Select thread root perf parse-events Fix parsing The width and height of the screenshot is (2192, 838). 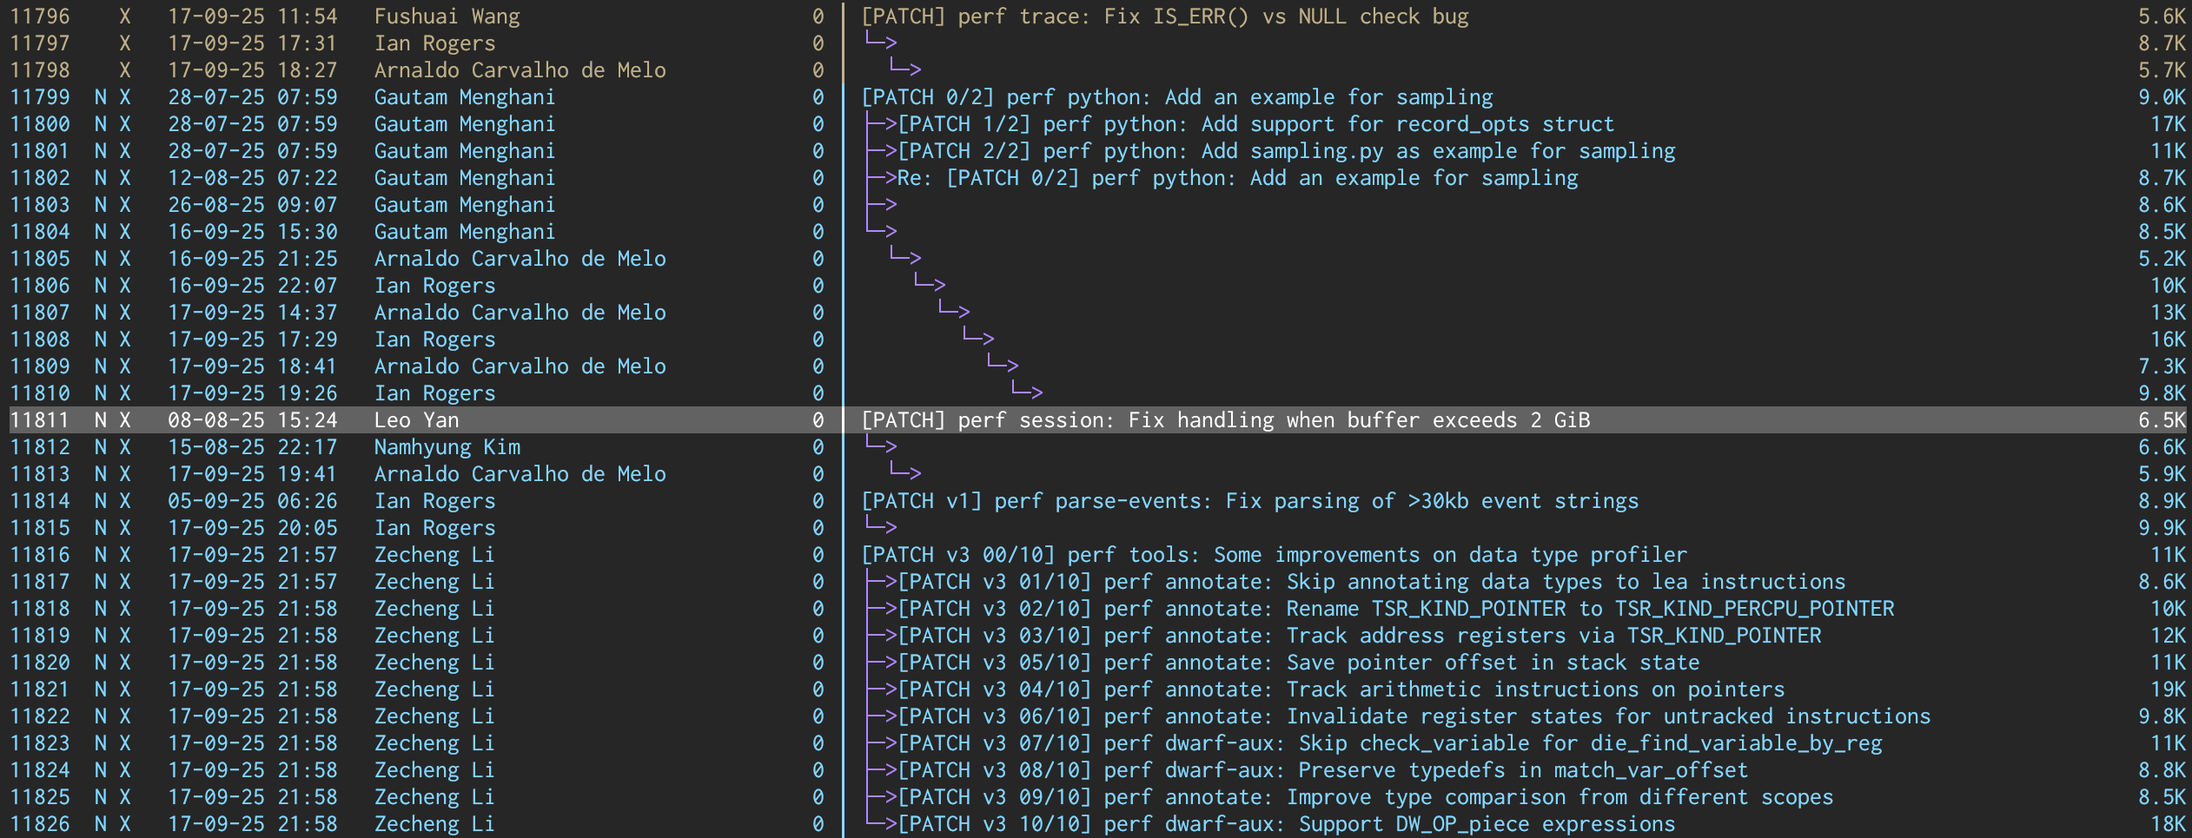pyautogui.click(x=1249, y=501)
